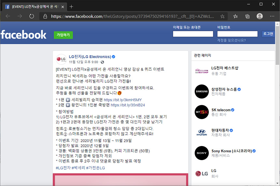Close the [EVENT] LG전자 tab
The image size is (280, 186).
coord(63,7)
